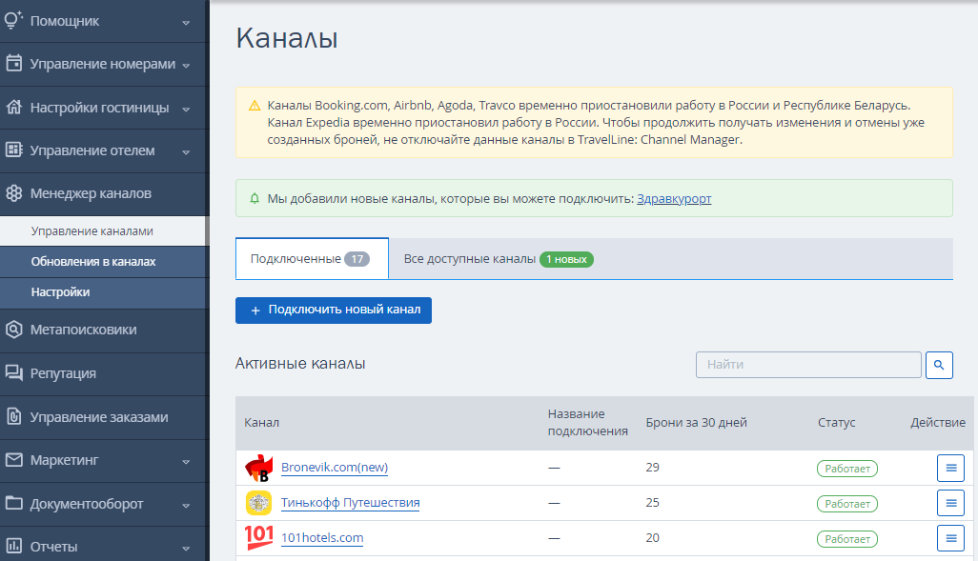Open Обновления в каналах submenu item
978x561 pixels.
coord(104,262)
